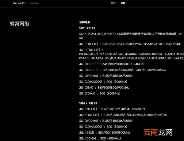The width and height of the screenshot is (184, 141).
Task: Click SIM 2 4G: (TD-LTE) bands line
Action: coord(112,109)
